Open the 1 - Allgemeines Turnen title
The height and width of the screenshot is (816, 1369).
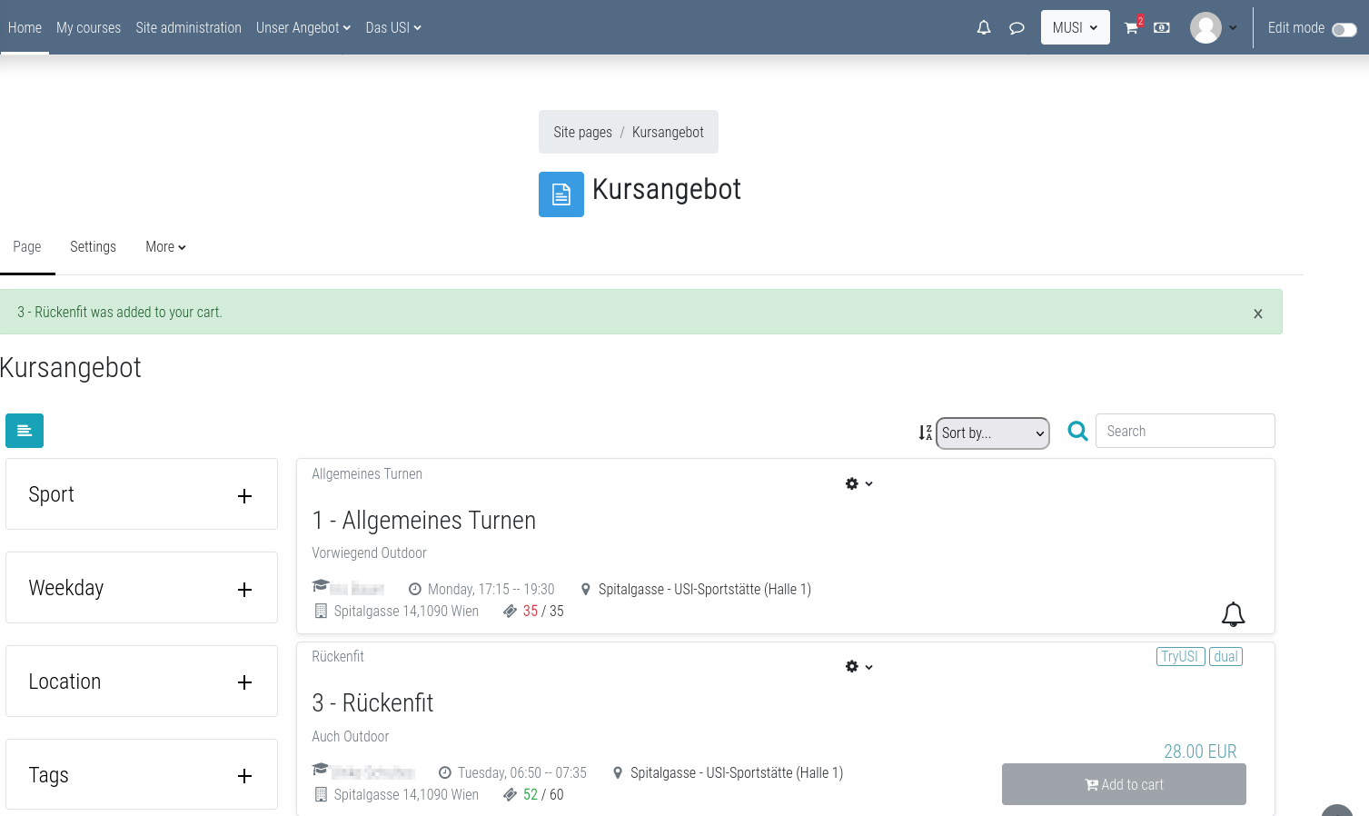pos(423,521)
